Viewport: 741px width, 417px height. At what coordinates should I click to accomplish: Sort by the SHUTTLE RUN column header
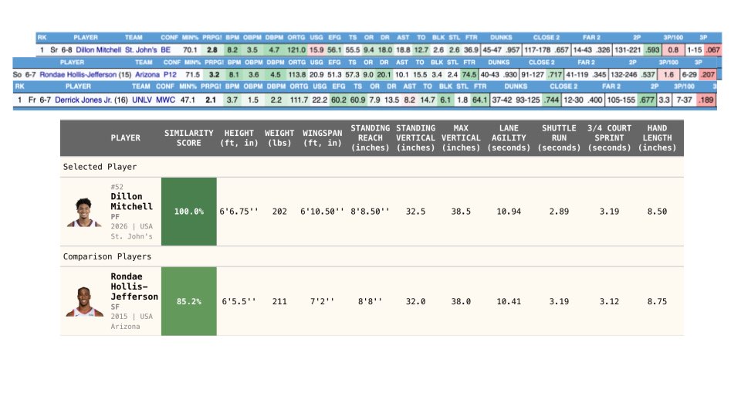[x=559, y=137]
